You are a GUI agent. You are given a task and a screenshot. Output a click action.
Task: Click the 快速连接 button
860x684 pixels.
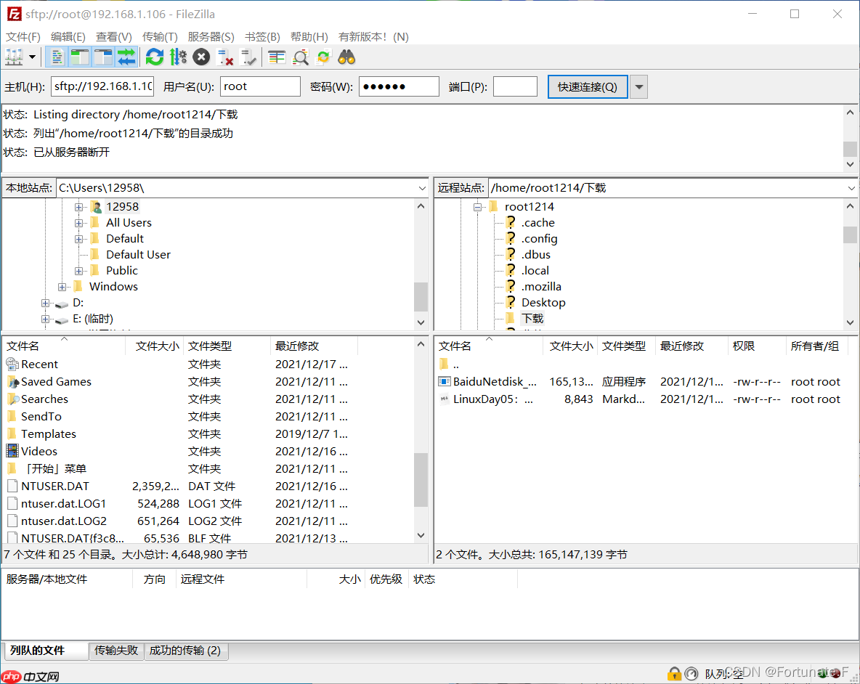coord(587,86)
